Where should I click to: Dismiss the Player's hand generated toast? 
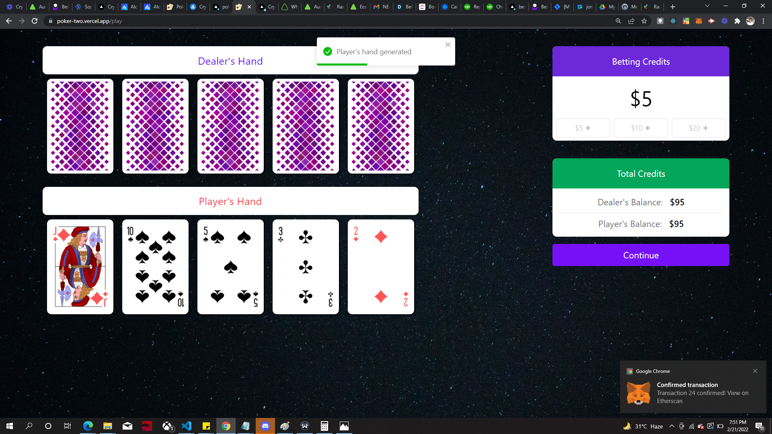(x=448, y=45)
